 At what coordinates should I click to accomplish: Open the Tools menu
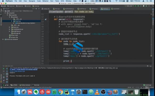coord(57,1)
